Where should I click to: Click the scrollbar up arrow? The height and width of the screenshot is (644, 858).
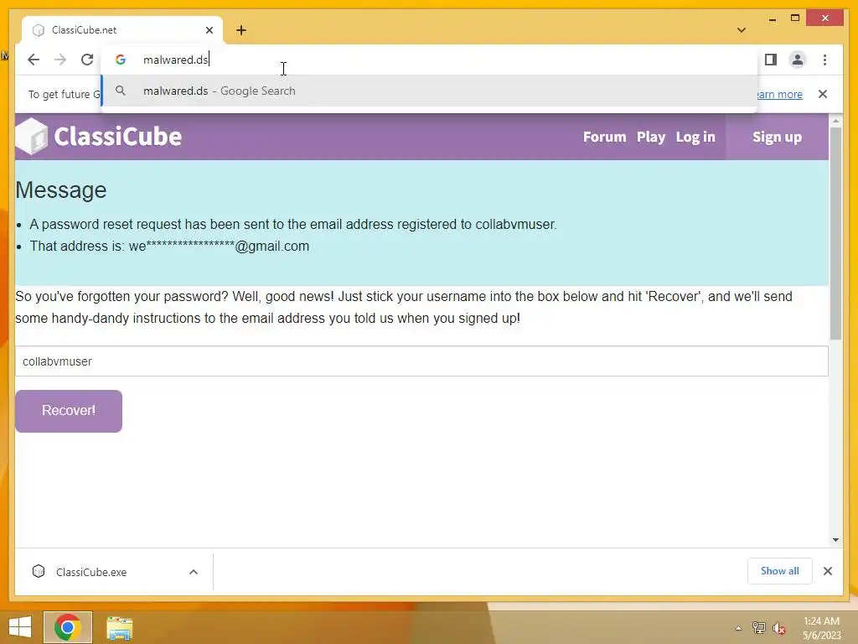(x=835, y=121)
